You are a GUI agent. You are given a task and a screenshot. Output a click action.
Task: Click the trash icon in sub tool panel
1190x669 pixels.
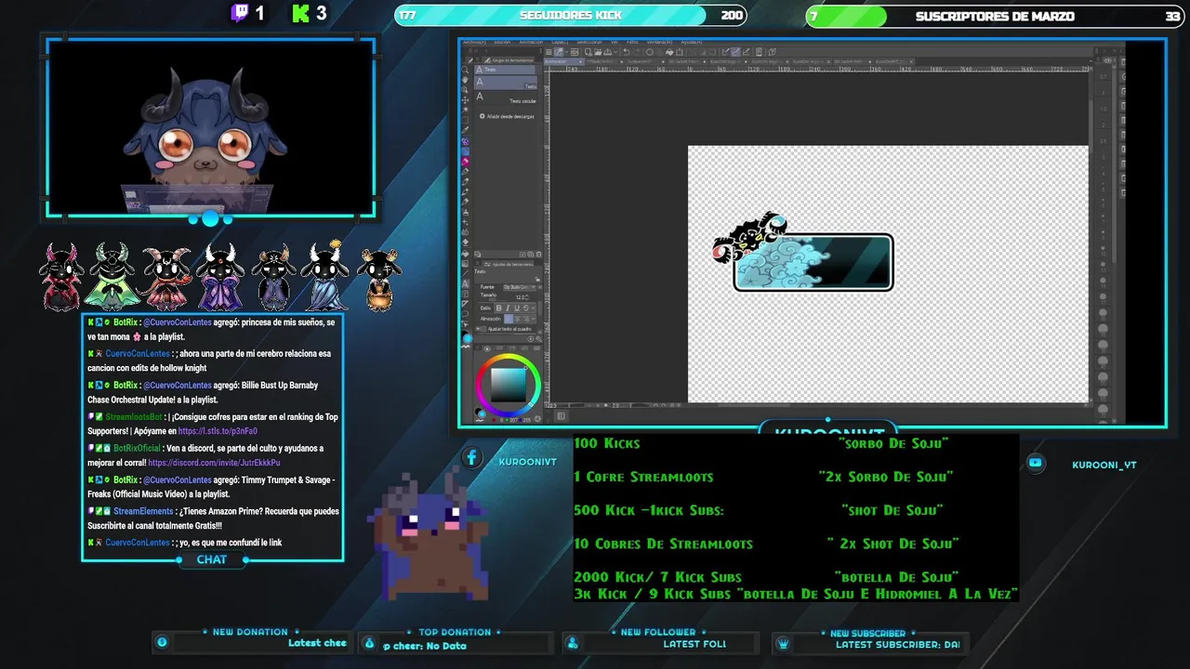coord(539,255)
